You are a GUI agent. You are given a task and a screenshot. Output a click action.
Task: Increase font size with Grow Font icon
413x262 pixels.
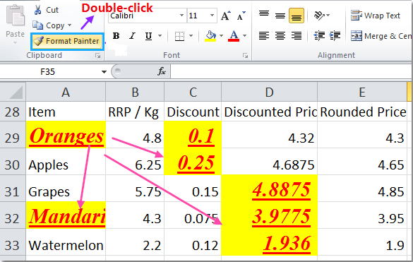(226, 16)
